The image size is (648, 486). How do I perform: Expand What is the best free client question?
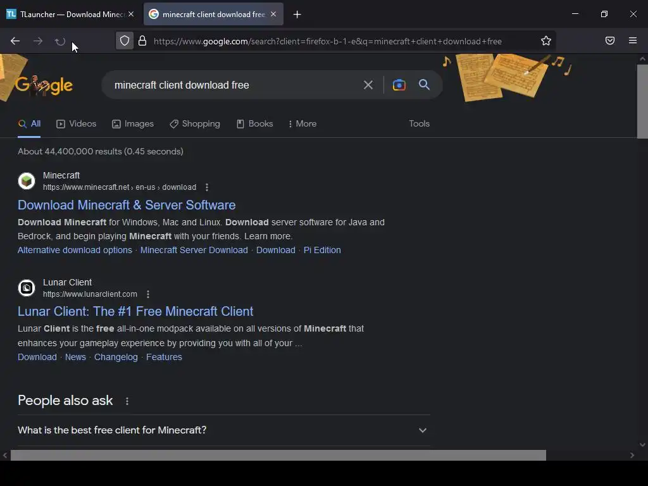tap(223, 430)
